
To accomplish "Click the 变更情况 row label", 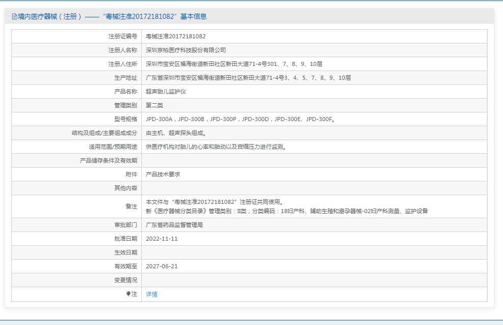I will click(125, 280).
